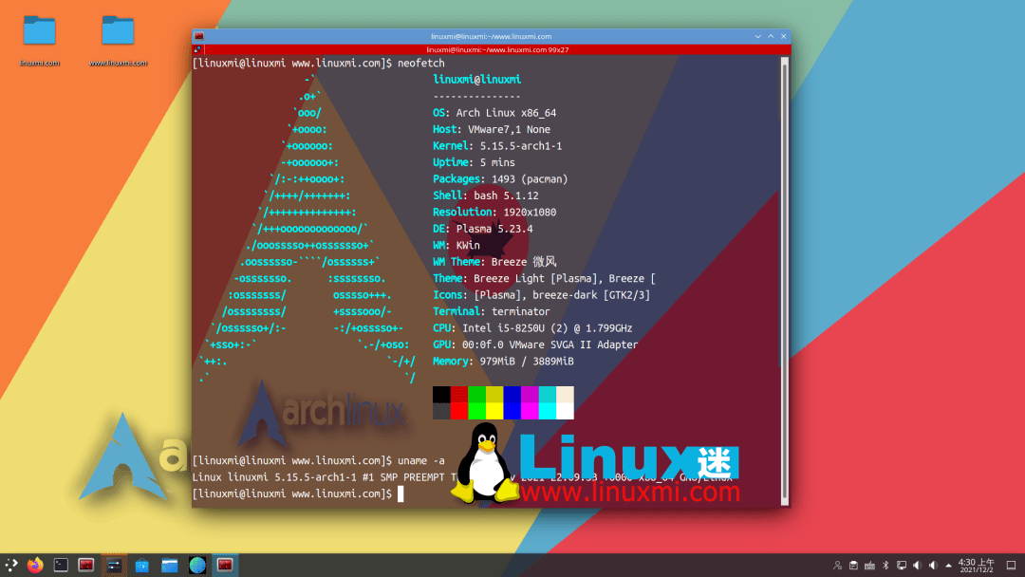This screenshot has height=577, width=1025.
Task: Click 'Resolution: 1920x1080' line
Action: tap(494, 213)
